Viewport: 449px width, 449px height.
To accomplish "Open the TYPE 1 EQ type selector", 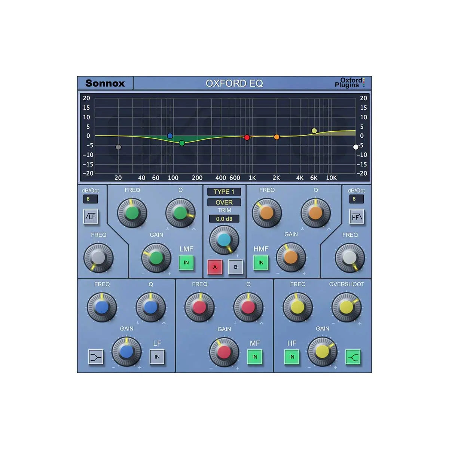I will coord(223,192).
